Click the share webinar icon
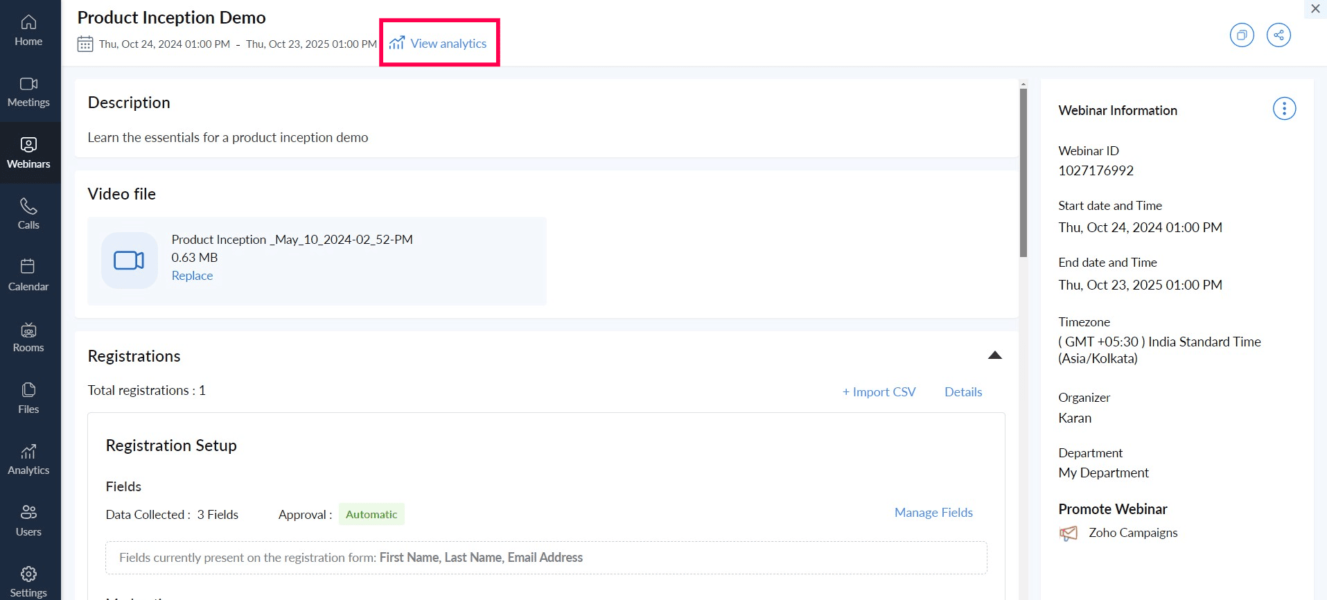Screen dimensions: 1327x600 pyautogui.click(x=1278, y=35)
